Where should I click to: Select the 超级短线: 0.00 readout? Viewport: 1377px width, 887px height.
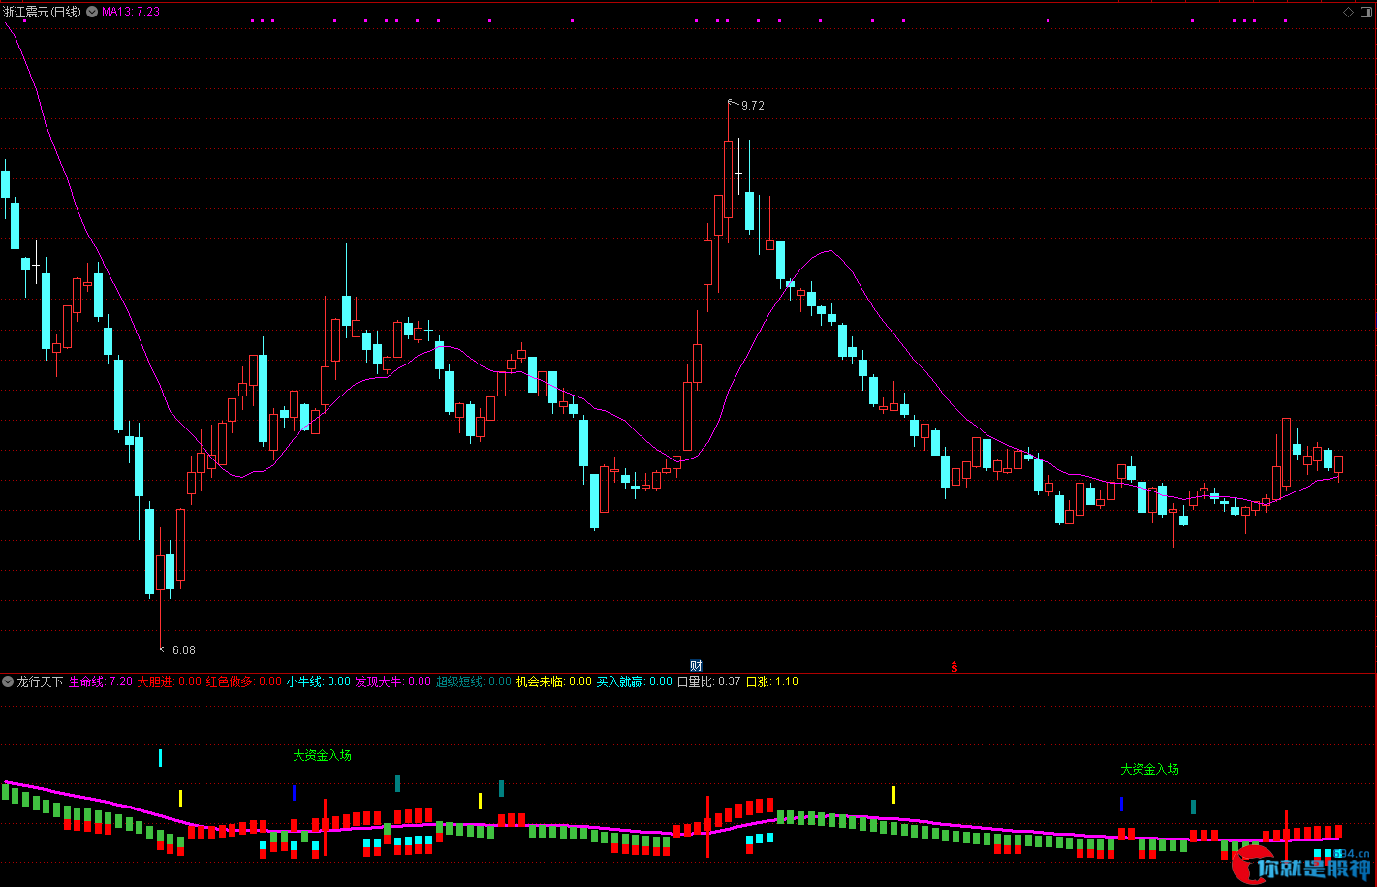point(474,681)
